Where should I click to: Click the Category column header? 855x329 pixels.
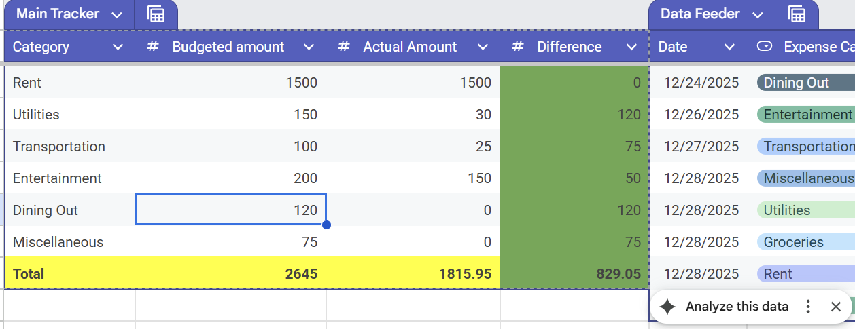(70, 47)
